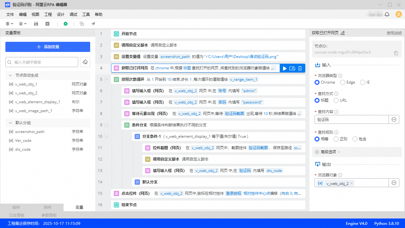Viewport: 405px width, 228px height.
Task: Switch to the 组件 tab
Action: [x=16, y=207]
